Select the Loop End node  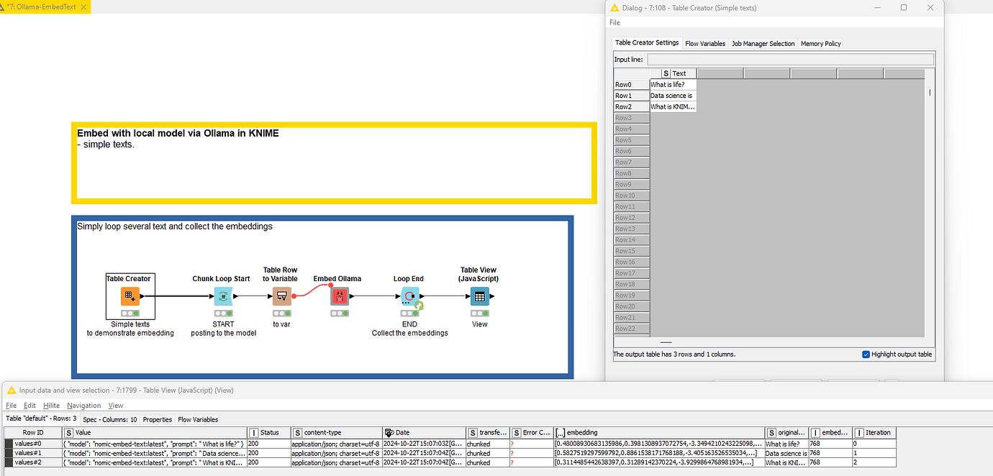409,296
